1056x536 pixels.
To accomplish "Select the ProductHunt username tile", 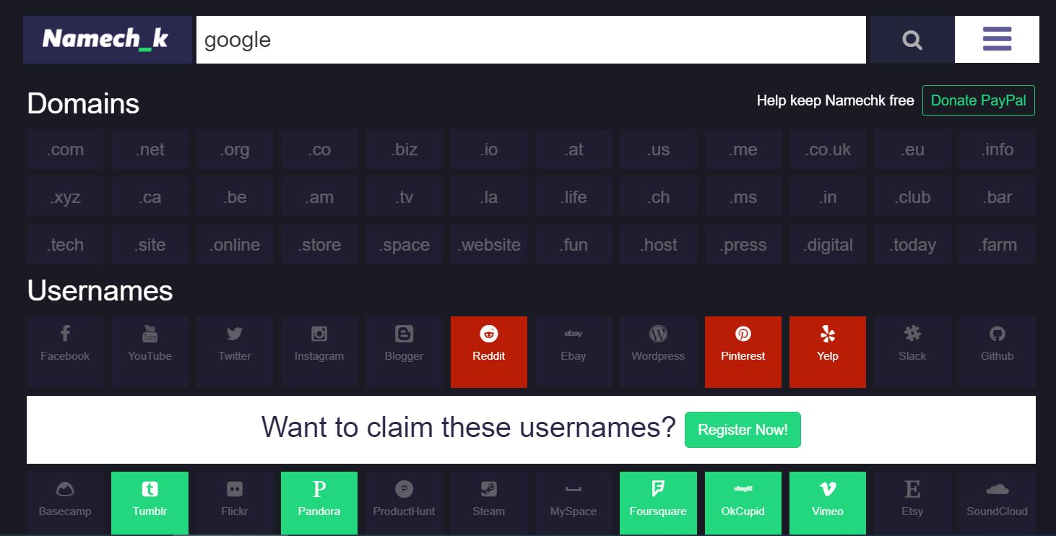I will (404, 503).
